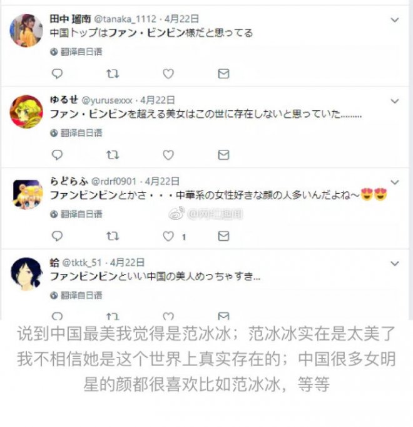The width and height of the screenshot is (413, 427).
Task: Open the @yurusexxx profile handle
Action: click(x=107, y=100)
